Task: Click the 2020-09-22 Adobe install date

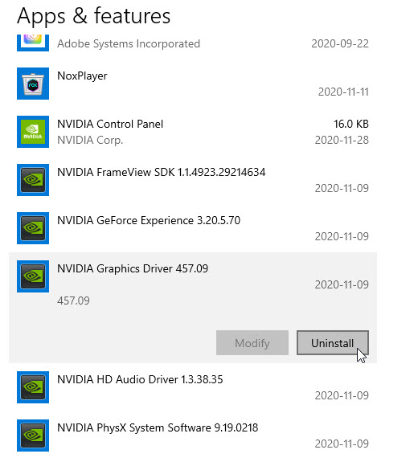Action: click(340, 44)
